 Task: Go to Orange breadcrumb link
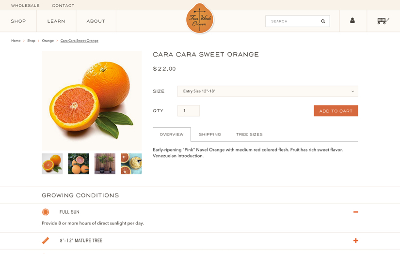(x=48, y=41)
